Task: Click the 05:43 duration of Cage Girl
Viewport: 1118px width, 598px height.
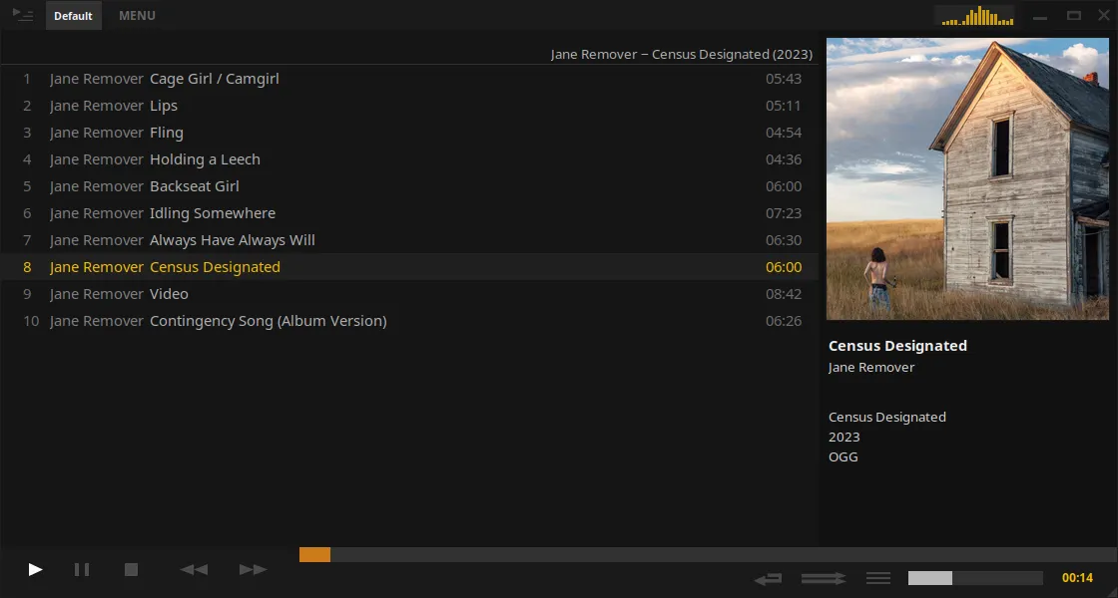Action: tap(784, 79)
